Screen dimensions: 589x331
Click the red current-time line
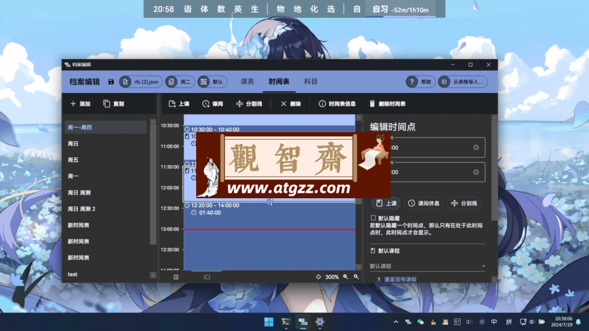[x=269, y=229]
